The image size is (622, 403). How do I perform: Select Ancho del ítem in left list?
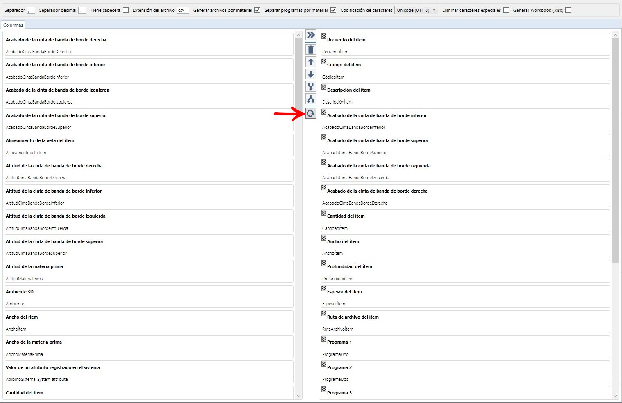click(x=149, y=322)
